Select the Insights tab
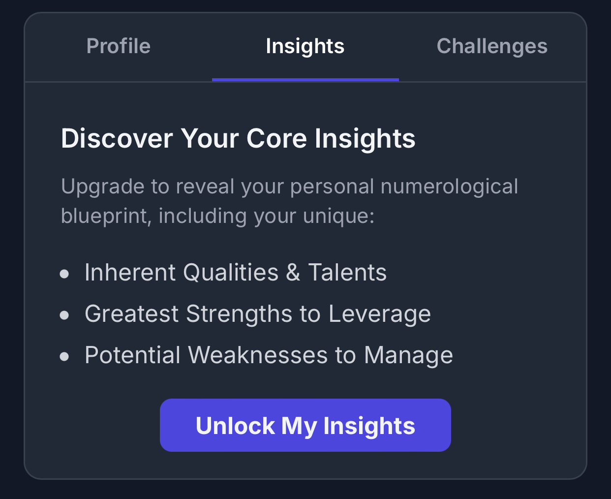This screenshot has width=611, height=499. point(305,46)
